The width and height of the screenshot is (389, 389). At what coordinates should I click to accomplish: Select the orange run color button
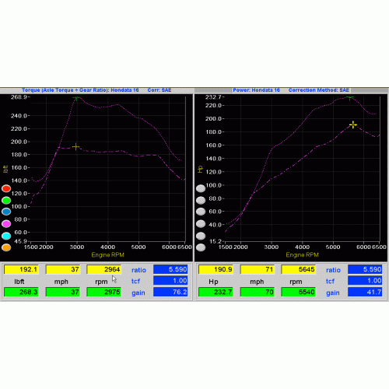click(6, 247)
